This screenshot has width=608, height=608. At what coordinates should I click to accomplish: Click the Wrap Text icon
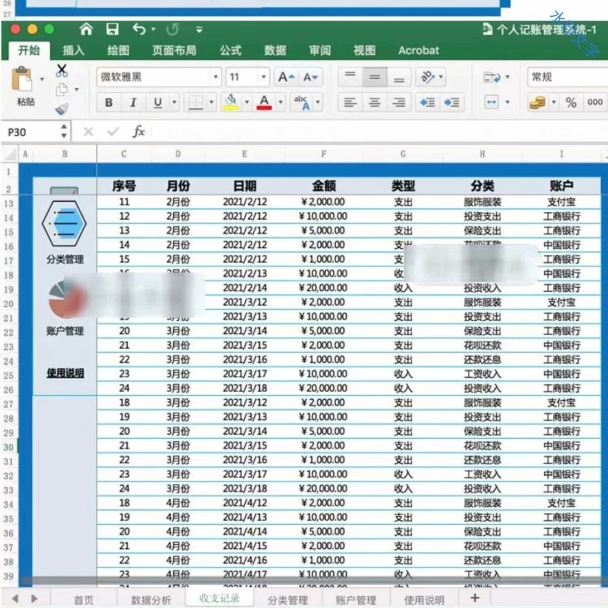coord(491,78)
